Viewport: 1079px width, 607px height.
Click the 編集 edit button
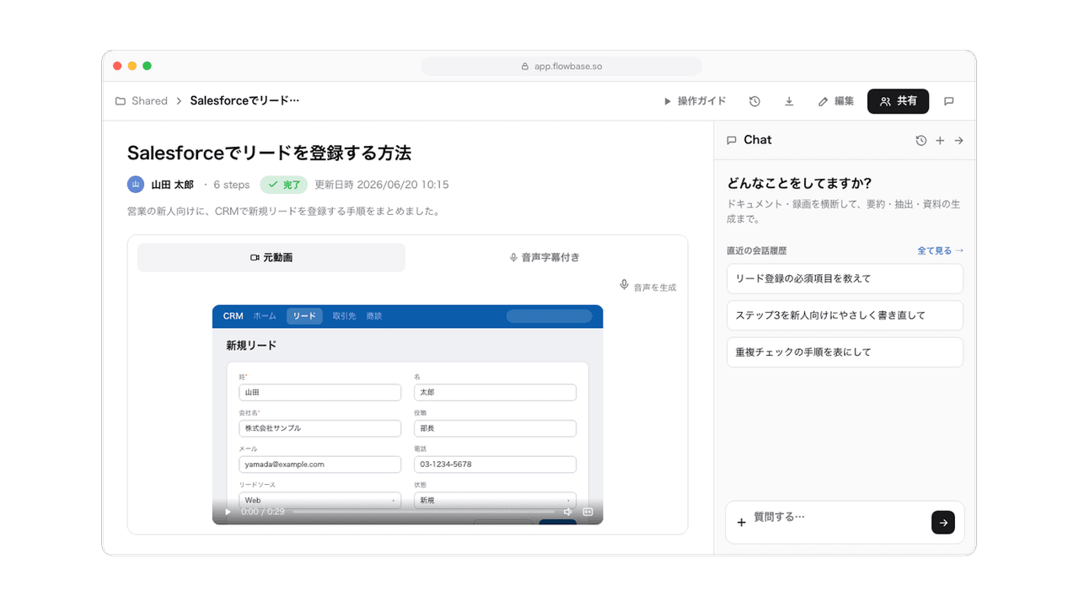coord(835,101)
